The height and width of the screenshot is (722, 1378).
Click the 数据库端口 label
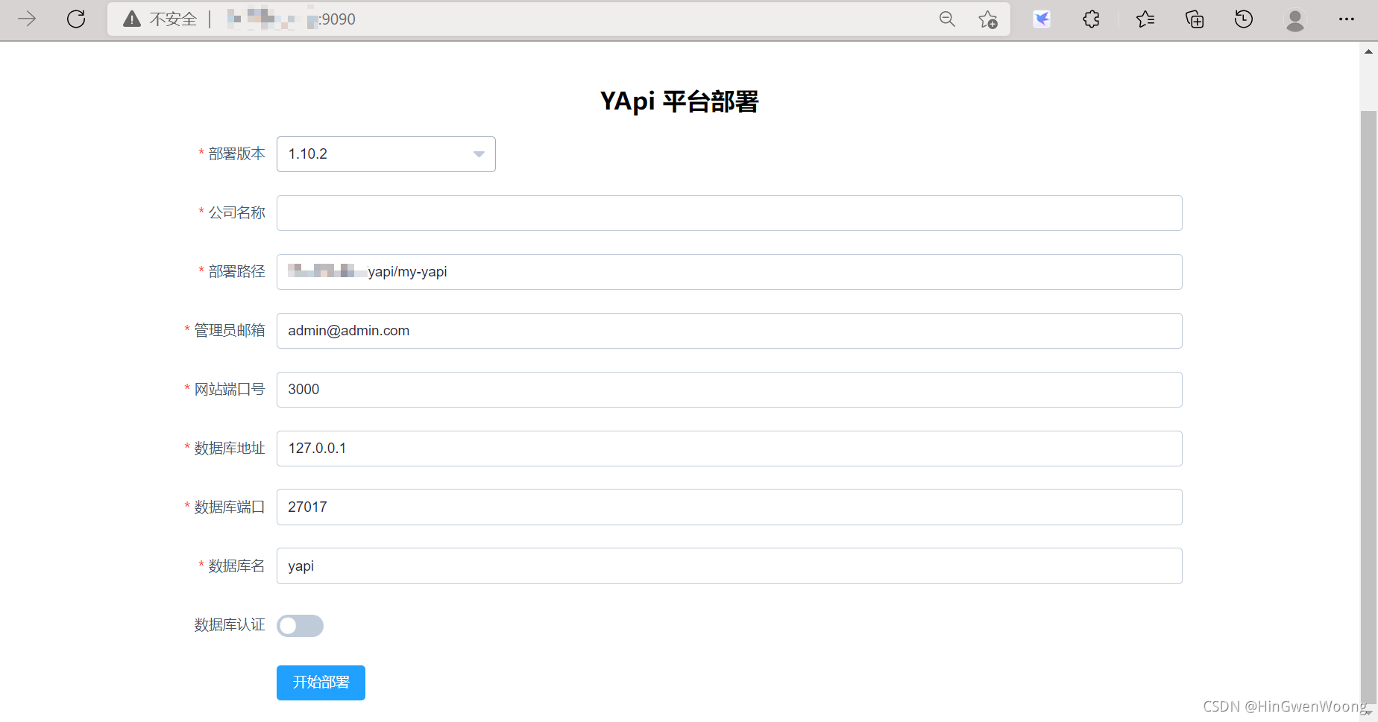(230, 507)
